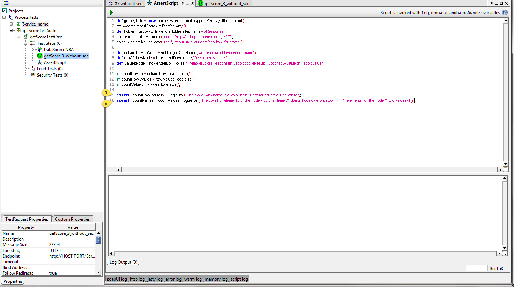Run the Groovy script with green arrow
The height and width of the screenshot is (287, 514).
[111, 12]
